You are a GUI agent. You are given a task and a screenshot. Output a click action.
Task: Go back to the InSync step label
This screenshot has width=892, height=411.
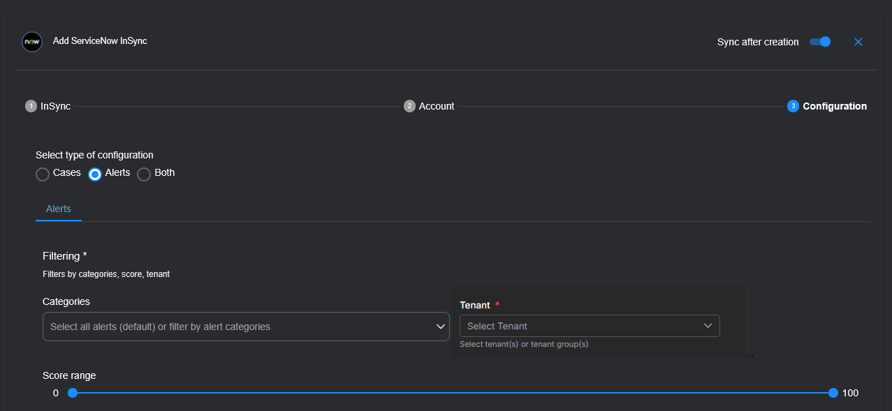coord(55,106)
